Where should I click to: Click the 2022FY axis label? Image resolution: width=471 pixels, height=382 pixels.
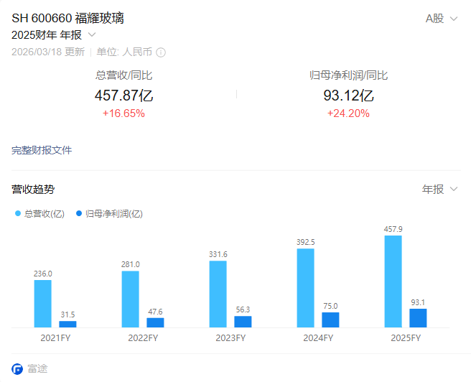coord(143,338)
